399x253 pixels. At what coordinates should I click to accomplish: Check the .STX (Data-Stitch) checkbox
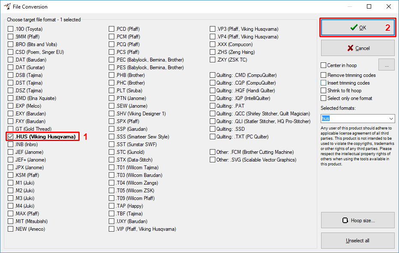pos(111,160)
